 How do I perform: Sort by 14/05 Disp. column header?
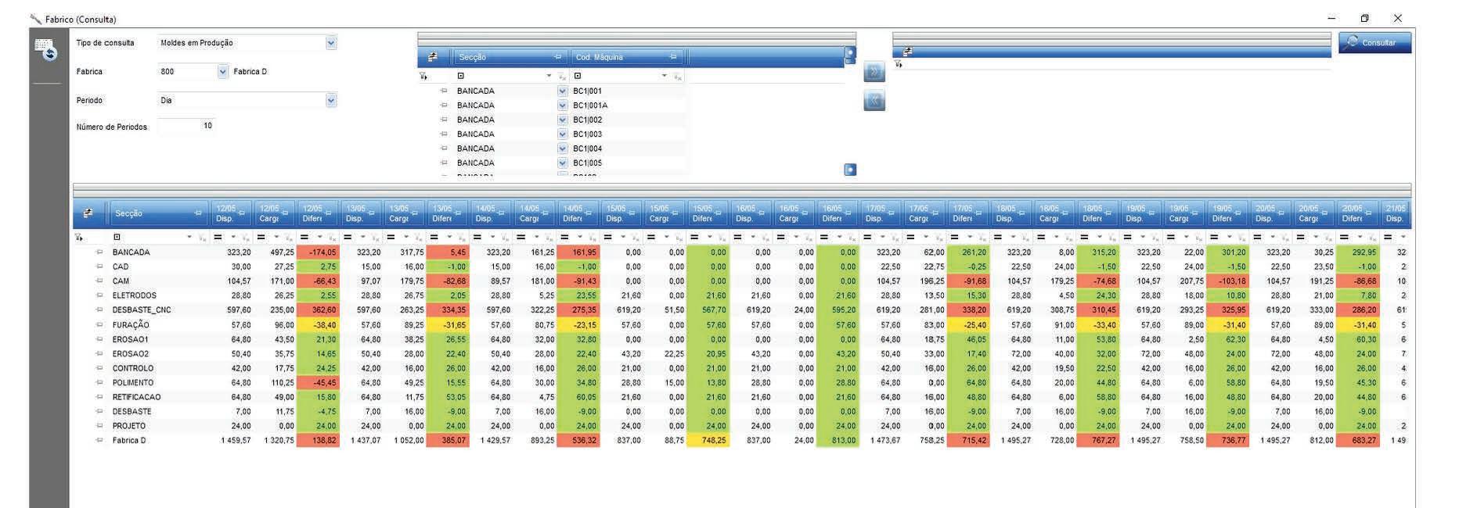tap(490, 213)
